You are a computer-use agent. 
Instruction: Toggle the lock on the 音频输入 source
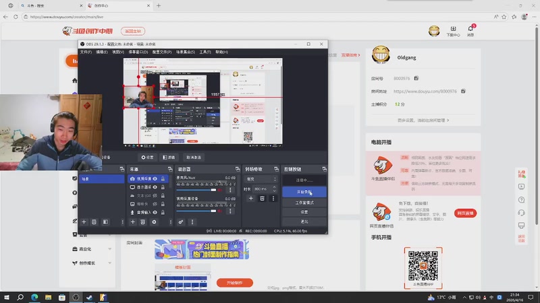tap(163, 212)
